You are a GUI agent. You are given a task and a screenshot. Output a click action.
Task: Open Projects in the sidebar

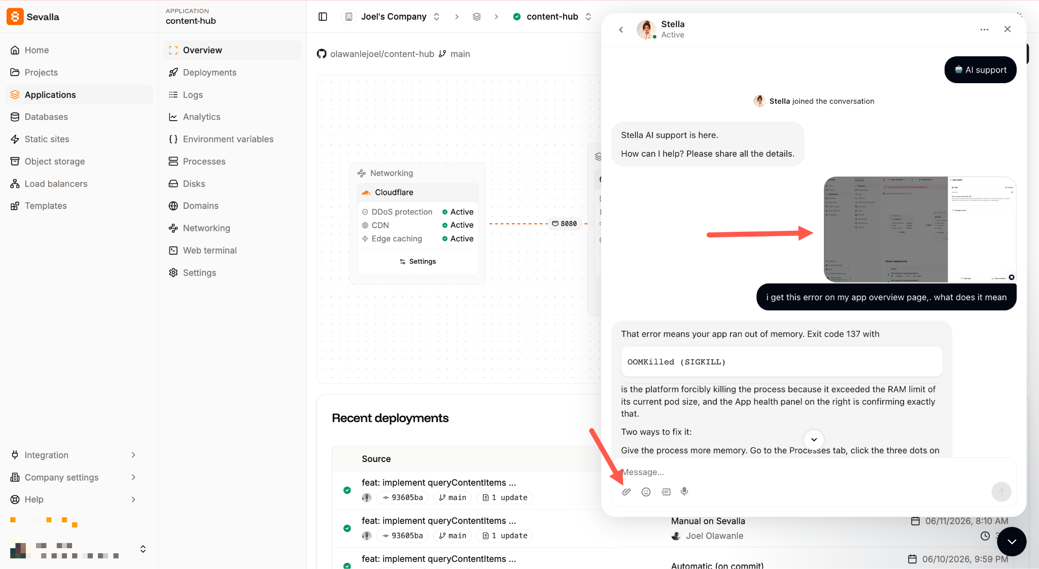click(x=79, y=73)
